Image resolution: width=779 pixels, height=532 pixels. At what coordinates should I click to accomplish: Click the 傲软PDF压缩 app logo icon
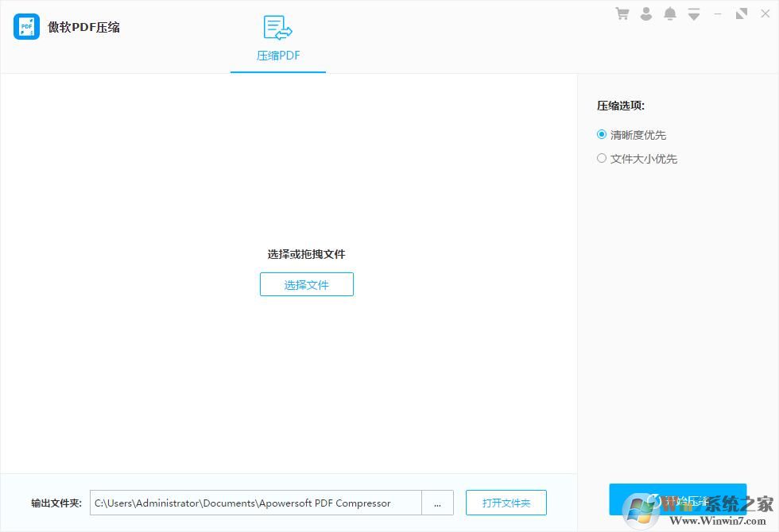pos(25,26)
